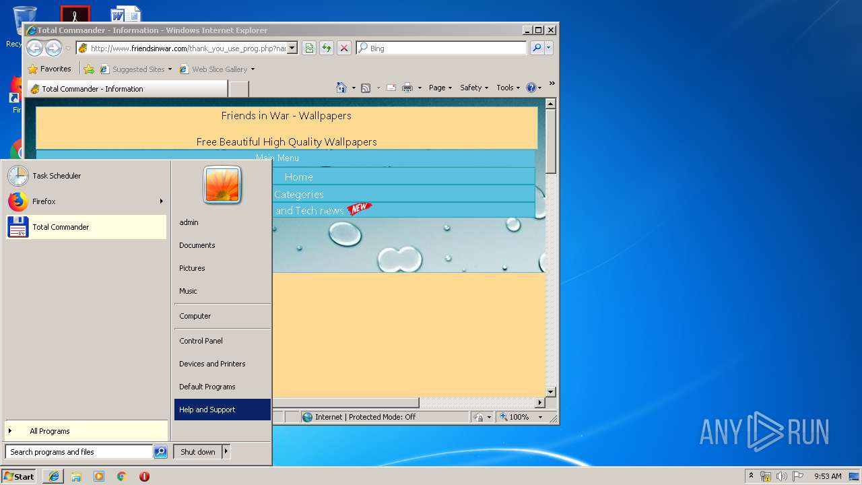Open Control Panel
Image resolution: width=862 pixels, height=485 pixels.
coord(222,341)
